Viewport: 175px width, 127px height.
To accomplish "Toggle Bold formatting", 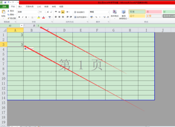I will [19, 17].
